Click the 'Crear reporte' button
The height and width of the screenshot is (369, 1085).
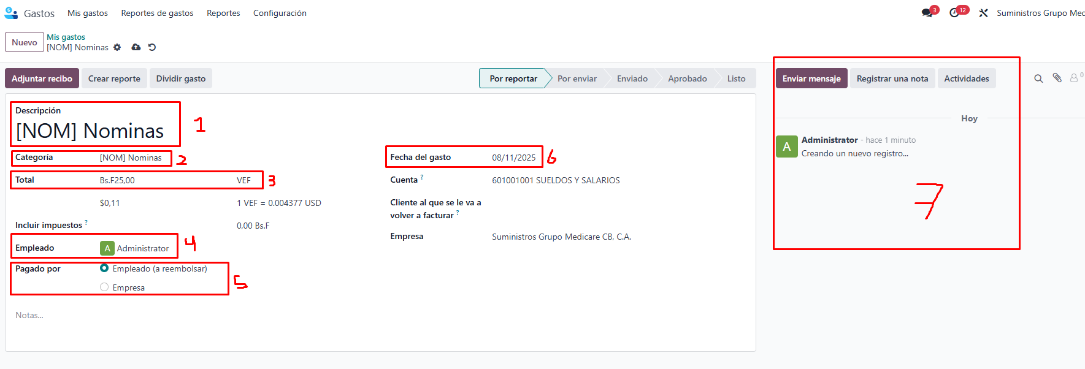click(x=114, y=78)
